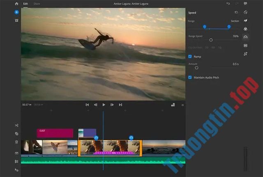Click the Amber Laguna project title
This screenshot has height=177, width=263.
click(x=131, y=4)
